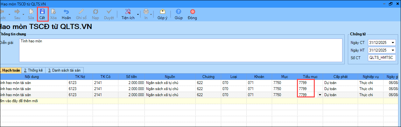401x127 pixels.
Task: Open the Tiện ích tools icon
Action: pos(128,11)
